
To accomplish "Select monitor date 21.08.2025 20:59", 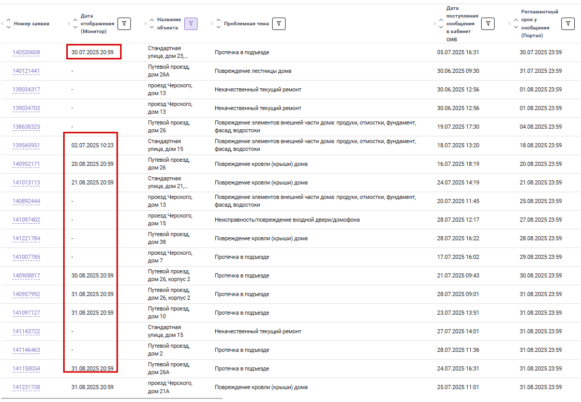I will tap(93, 182).
